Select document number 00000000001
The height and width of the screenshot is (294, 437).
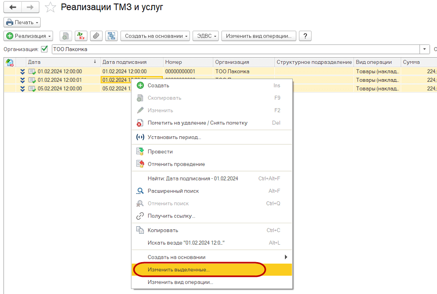pos(180,71)
